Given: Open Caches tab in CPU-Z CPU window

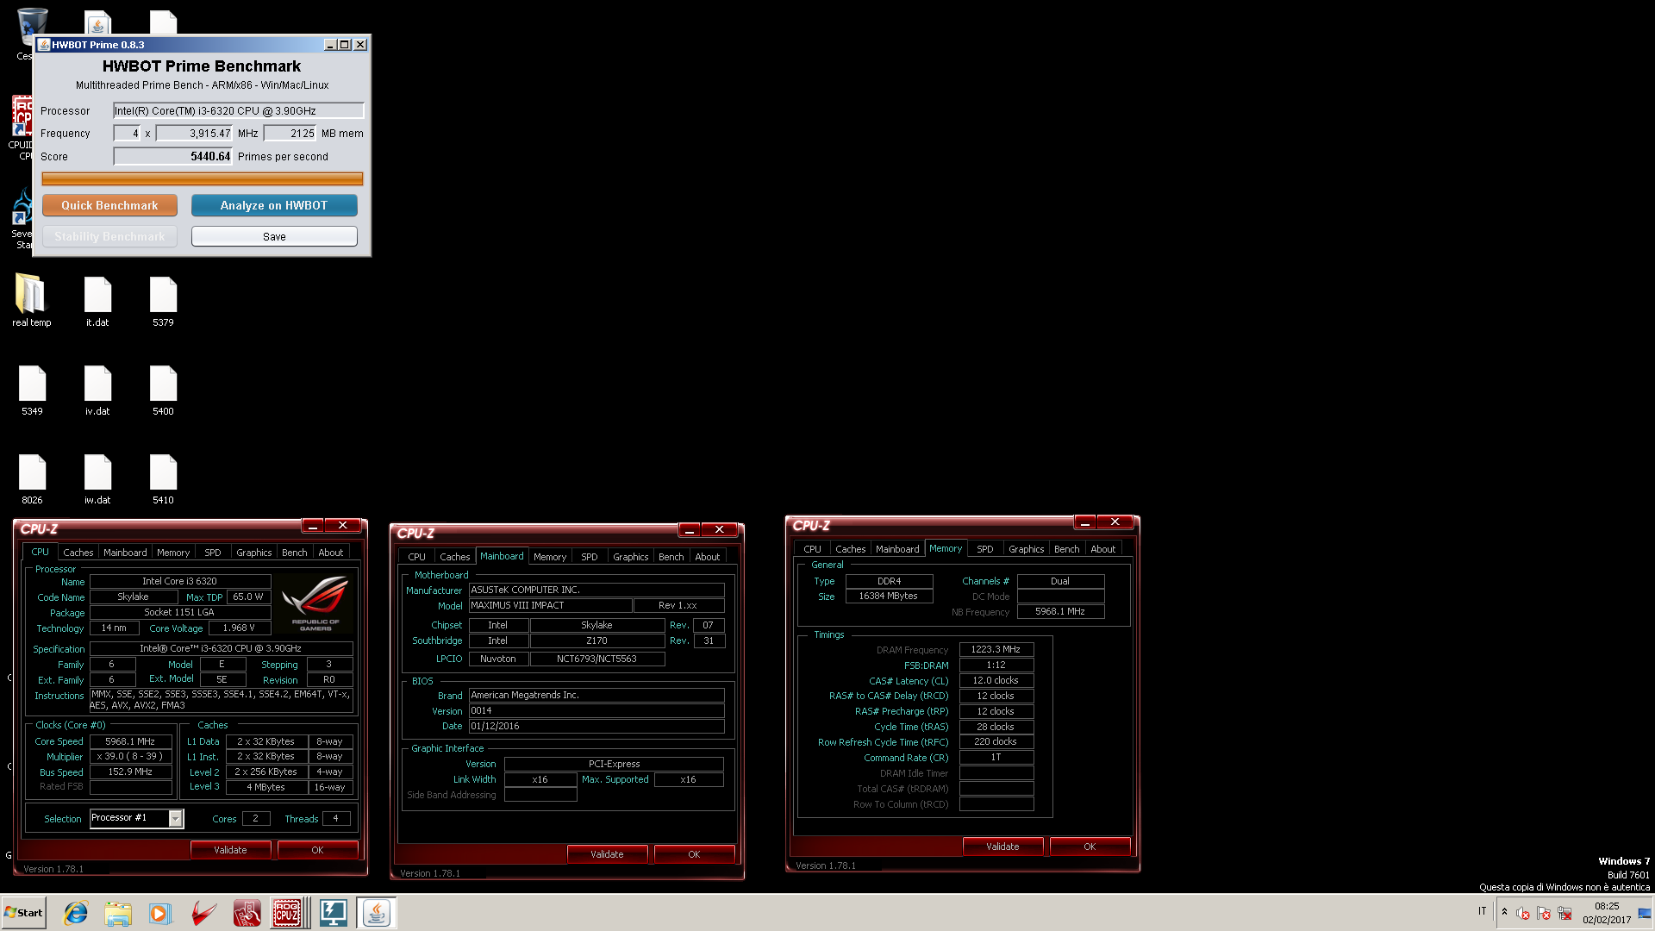Looking at the screenshot, I should (78, 553).
